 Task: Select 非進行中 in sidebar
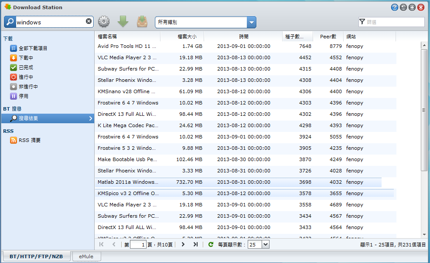click(24, 87)
